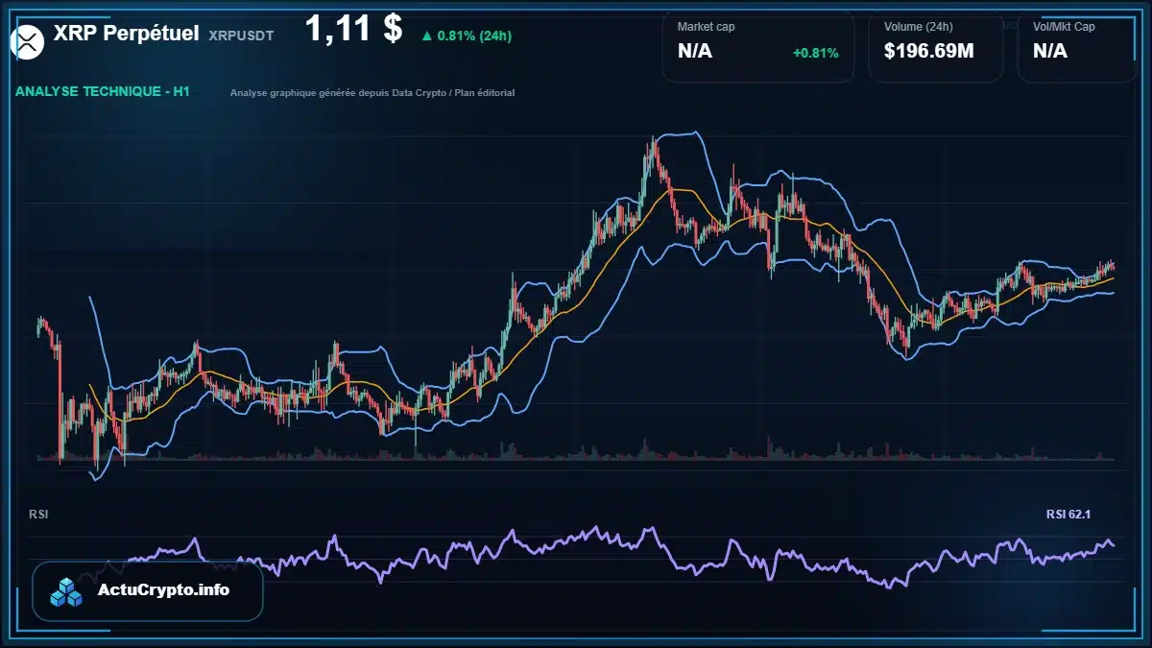Image resolution: width=1152 pixels, height=648 pixels.
Task: Click the ActuCrypto cubes logo icon
Action: (67, 591)
